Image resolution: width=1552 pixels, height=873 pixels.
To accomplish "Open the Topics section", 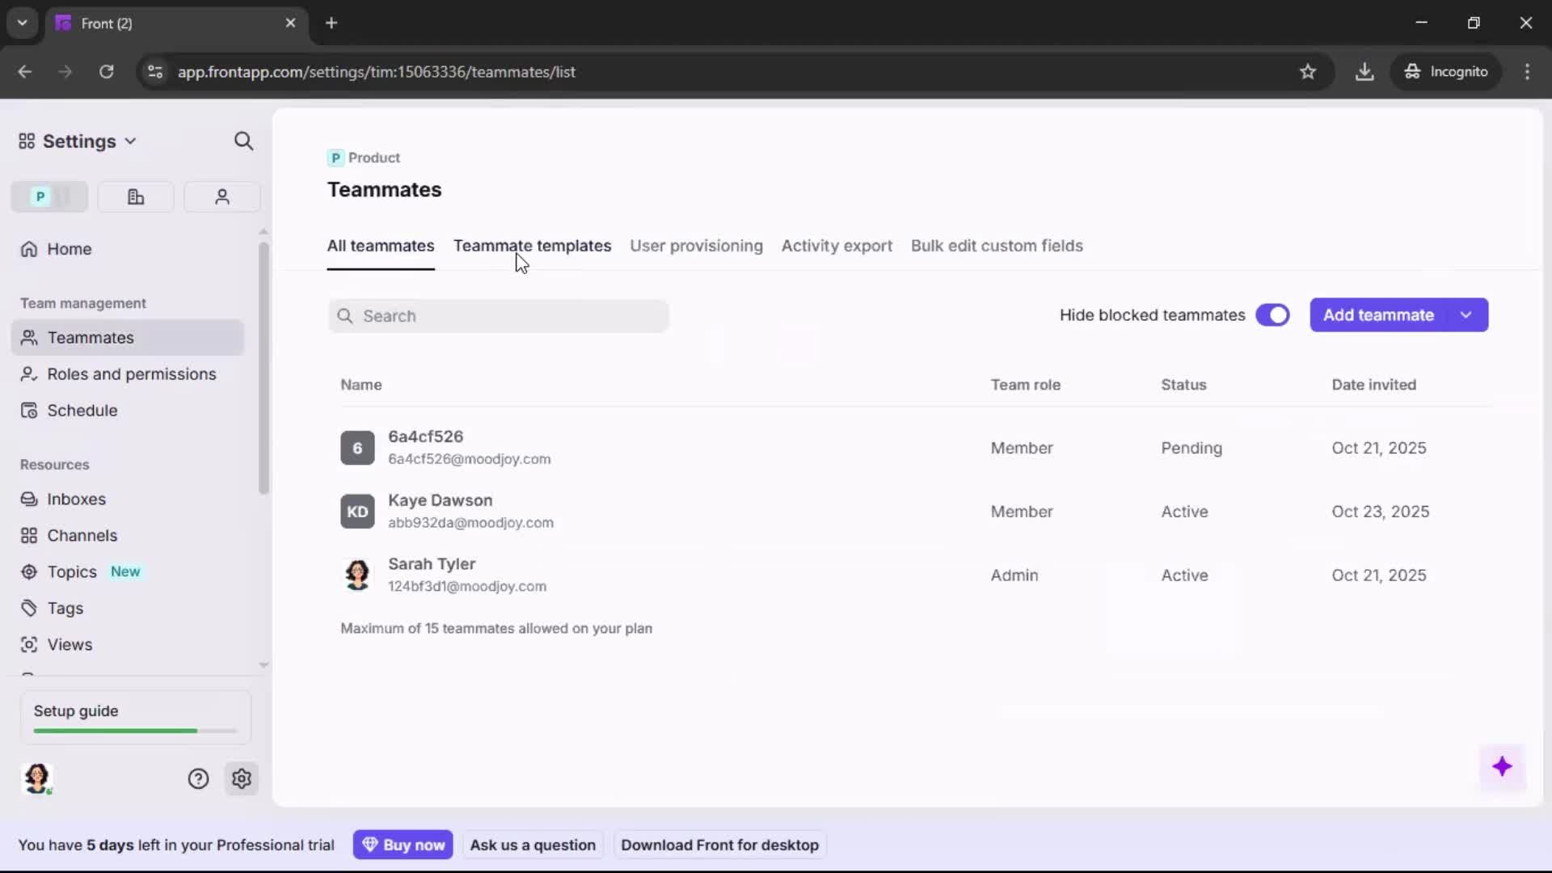I will point(71,571).
